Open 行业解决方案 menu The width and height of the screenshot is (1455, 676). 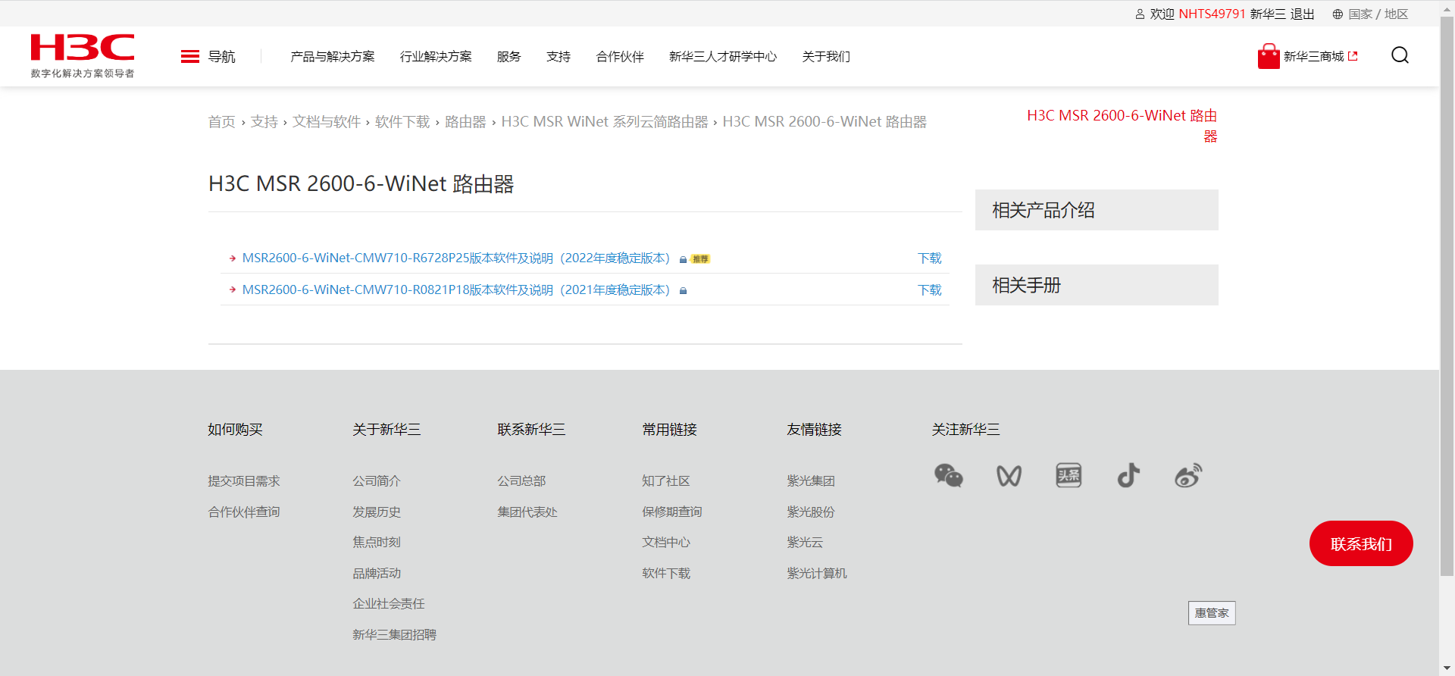pos(436,57)
